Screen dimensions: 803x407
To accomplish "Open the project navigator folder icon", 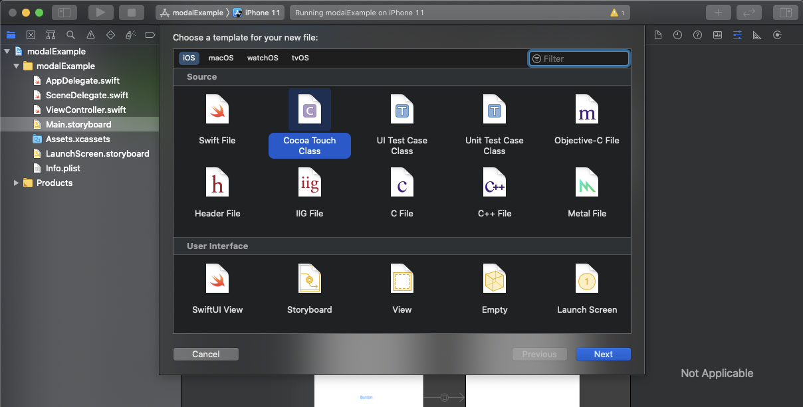I will 11,35.
